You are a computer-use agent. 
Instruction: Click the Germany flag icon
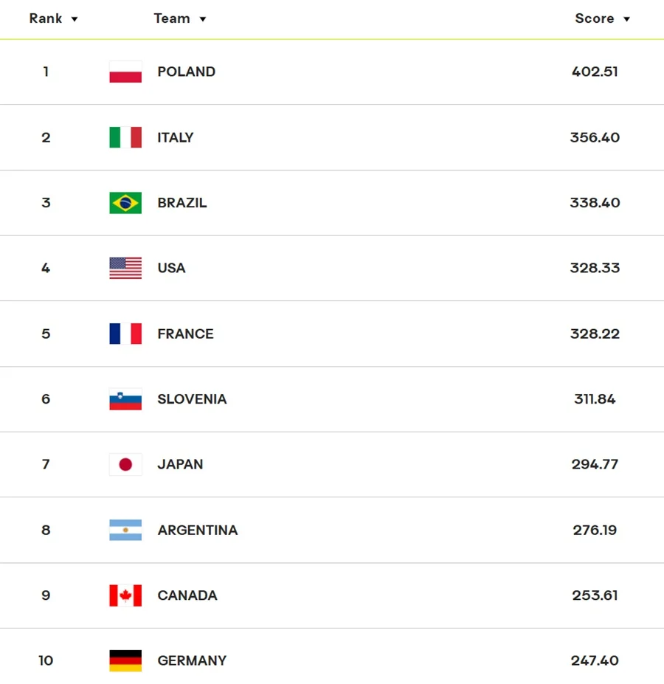click(125, 660)
